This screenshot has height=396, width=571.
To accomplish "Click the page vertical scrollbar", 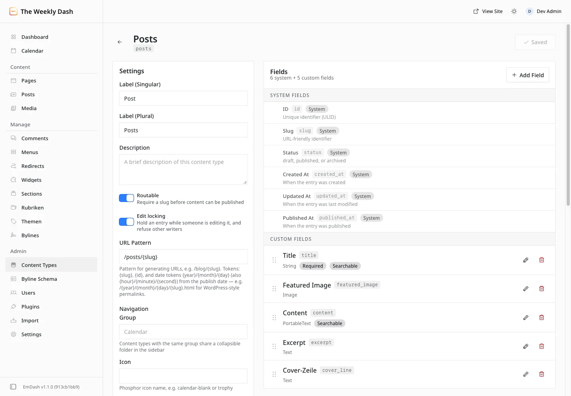I will click(568, 115).
